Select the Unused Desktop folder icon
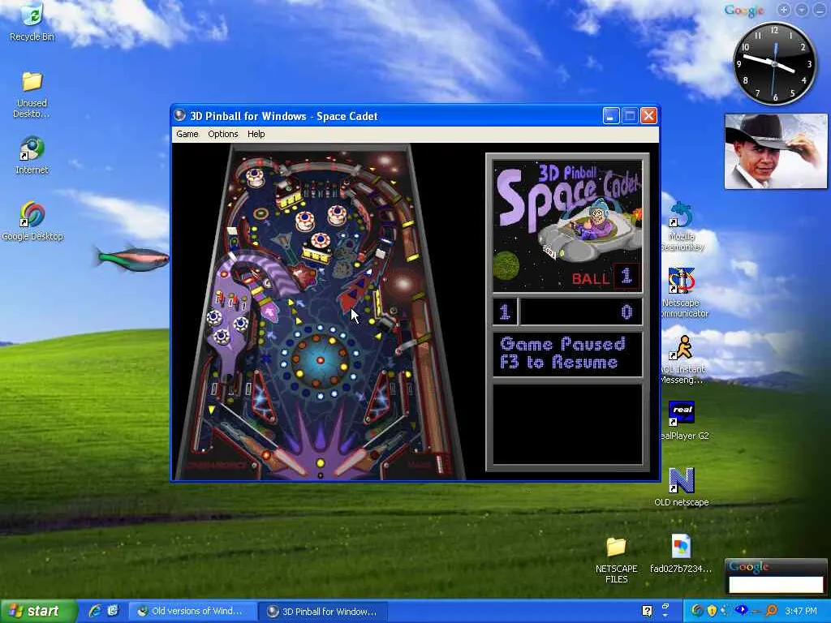The image size is (831, 623). point(32,95)
